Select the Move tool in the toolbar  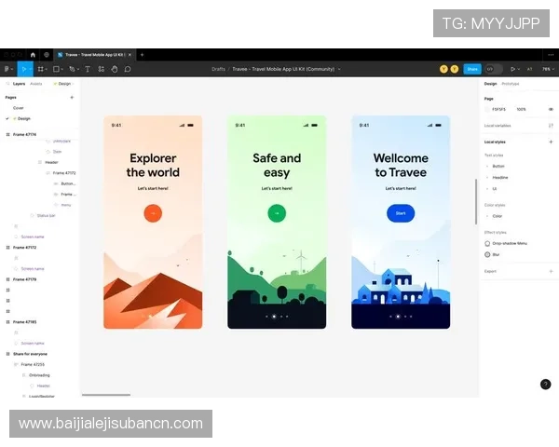[x=23, y=69]
